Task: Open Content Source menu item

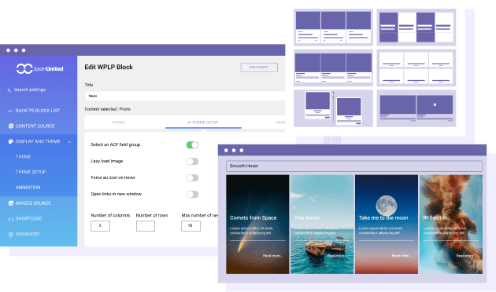Action: click(x=35, y=126)
